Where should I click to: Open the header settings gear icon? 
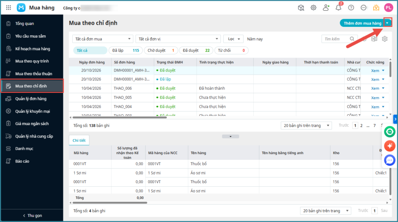pos(313,8)
